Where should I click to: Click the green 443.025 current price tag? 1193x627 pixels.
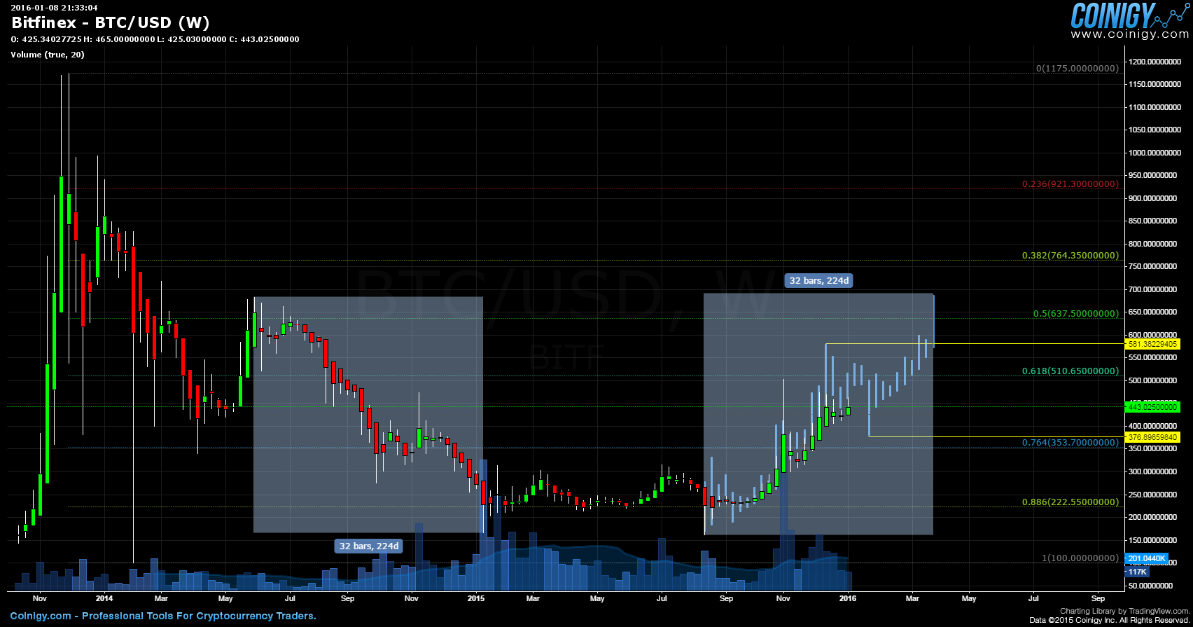tap(1152, 407)
